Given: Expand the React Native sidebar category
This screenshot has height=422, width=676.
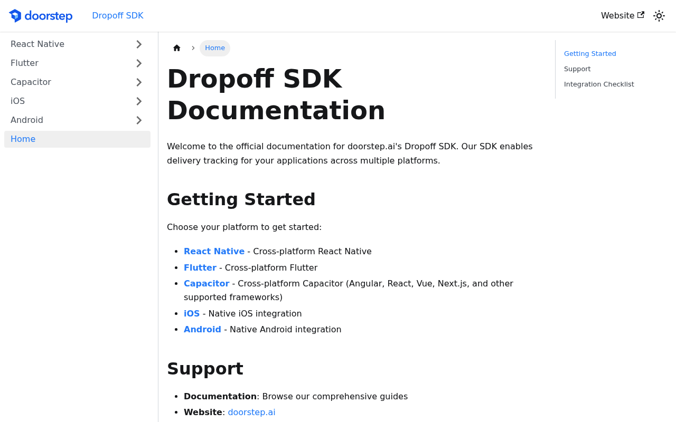Looking at the screenshot, I should coord(139,44).
